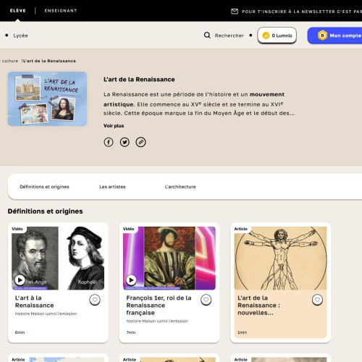
Task: Favorite L'art de la Renaissance : nouvelles article
Action: (317, 300)
